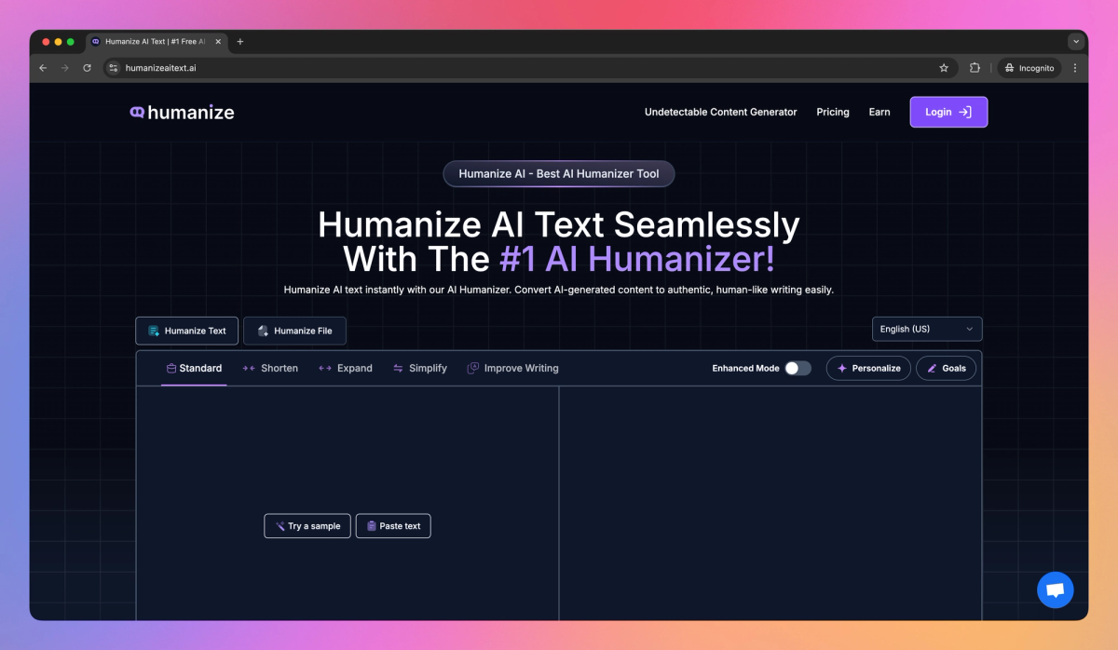This screenshot has width=1118, height=650.
Task: Toggle the Standard humanization mode
Action: click(x=194, y=368)
